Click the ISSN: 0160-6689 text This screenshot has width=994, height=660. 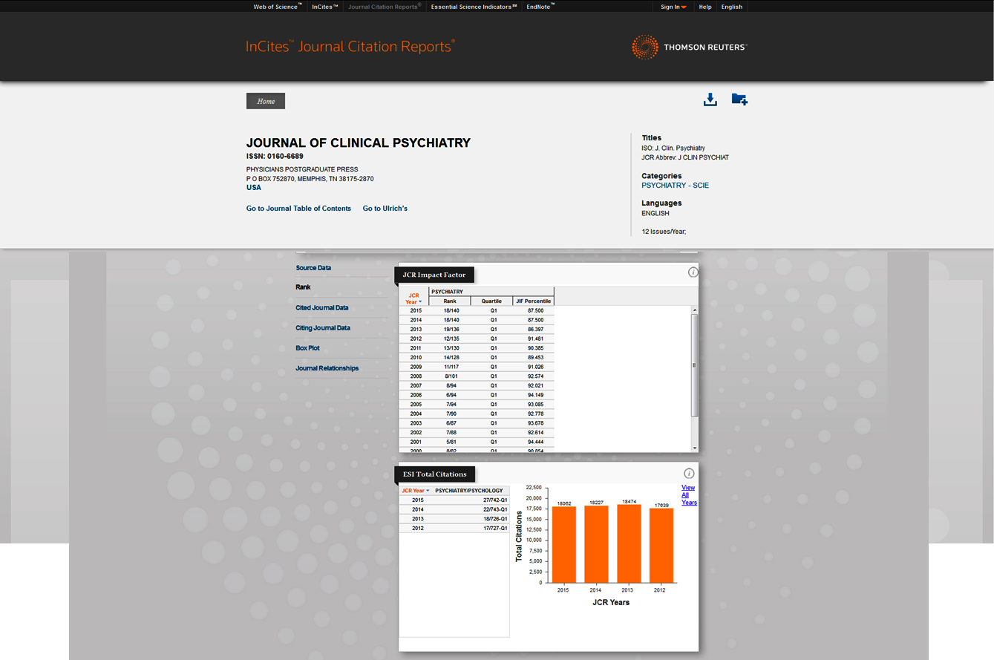275,157
